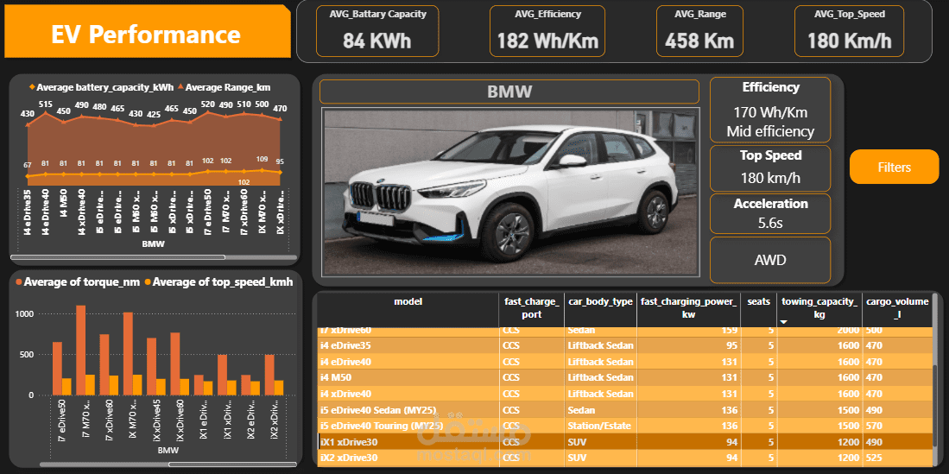949x474 pixels.
Task: Click the tallest torque bar for i7 M70
Action: tap(81, 350)
